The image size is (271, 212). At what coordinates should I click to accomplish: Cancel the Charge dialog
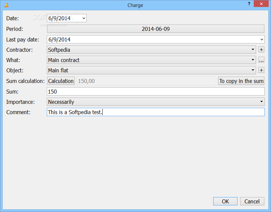[252, 201]
